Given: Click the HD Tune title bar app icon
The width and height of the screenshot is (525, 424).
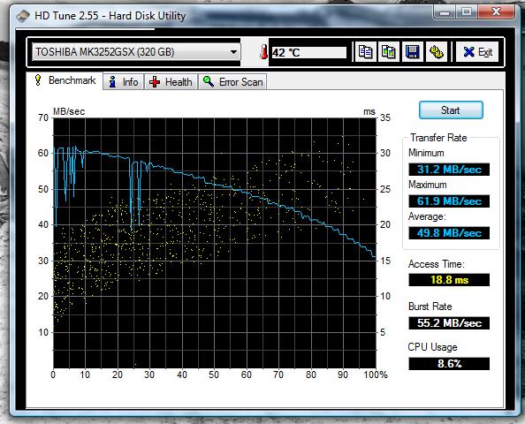Looking at the screenshot, I should point(23,16).
